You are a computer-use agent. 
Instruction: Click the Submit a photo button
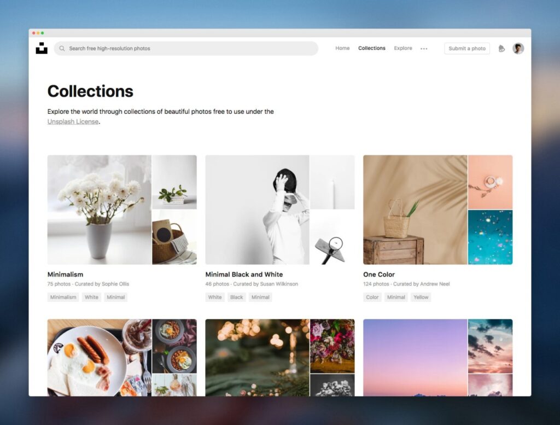point(467,48)
